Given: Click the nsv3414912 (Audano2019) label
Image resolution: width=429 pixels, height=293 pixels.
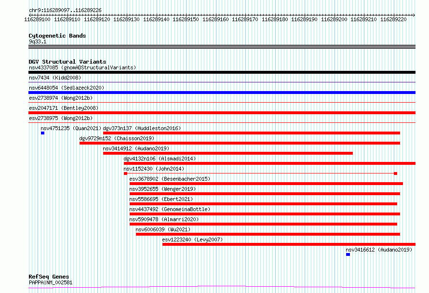Looking at the screenshot, I should 136,148.
